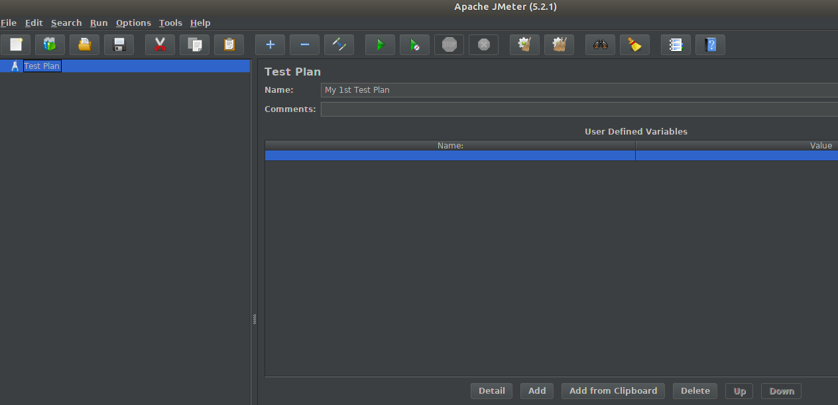Click the Up button
Viewport: 838px width, 405px height.
click(x=740, y=391)
